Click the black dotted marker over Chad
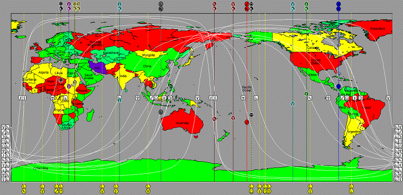The height and width of the screenshot is (195, 403). tap(60, 81)
